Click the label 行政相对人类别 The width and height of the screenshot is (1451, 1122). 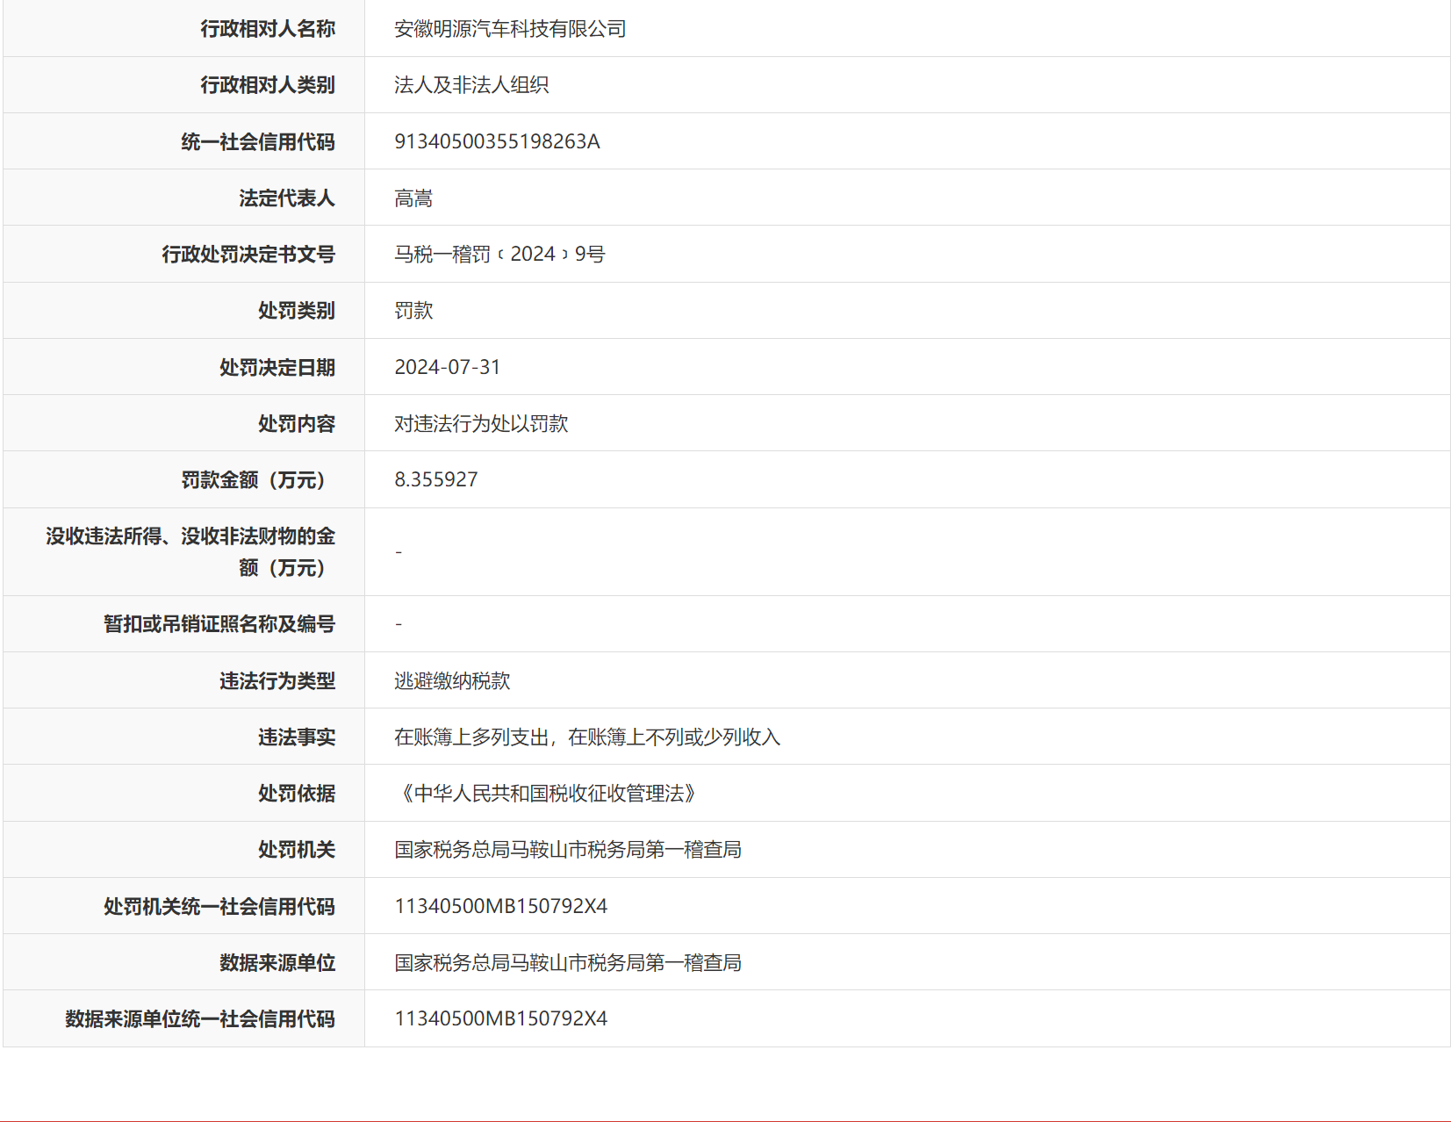pos(268,85)
